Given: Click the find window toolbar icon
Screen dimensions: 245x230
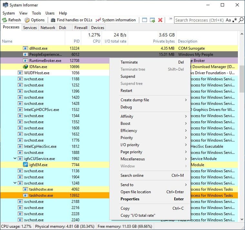Looking at the screenshot, I should click(144, 20).
